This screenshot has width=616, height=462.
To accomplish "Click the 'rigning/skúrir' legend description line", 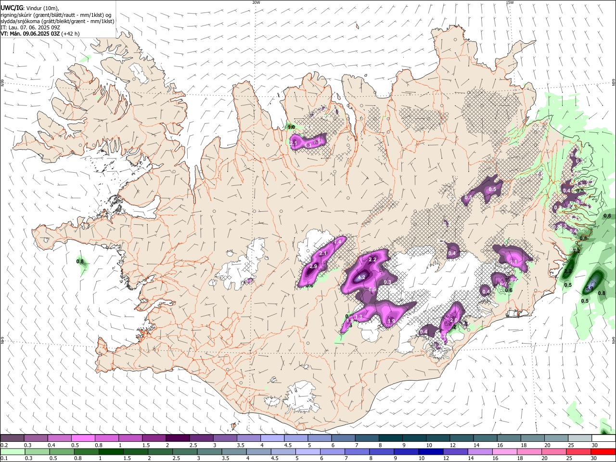I will [56, 15].
